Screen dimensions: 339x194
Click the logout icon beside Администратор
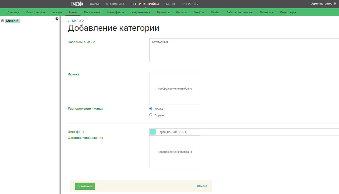point(335,4)
